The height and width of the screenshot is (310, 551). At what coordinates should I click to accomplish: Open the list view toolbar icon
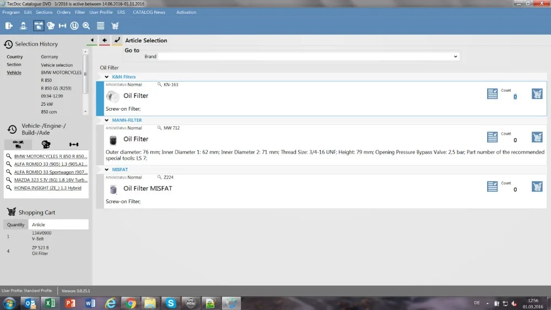[x=100, y=26]
